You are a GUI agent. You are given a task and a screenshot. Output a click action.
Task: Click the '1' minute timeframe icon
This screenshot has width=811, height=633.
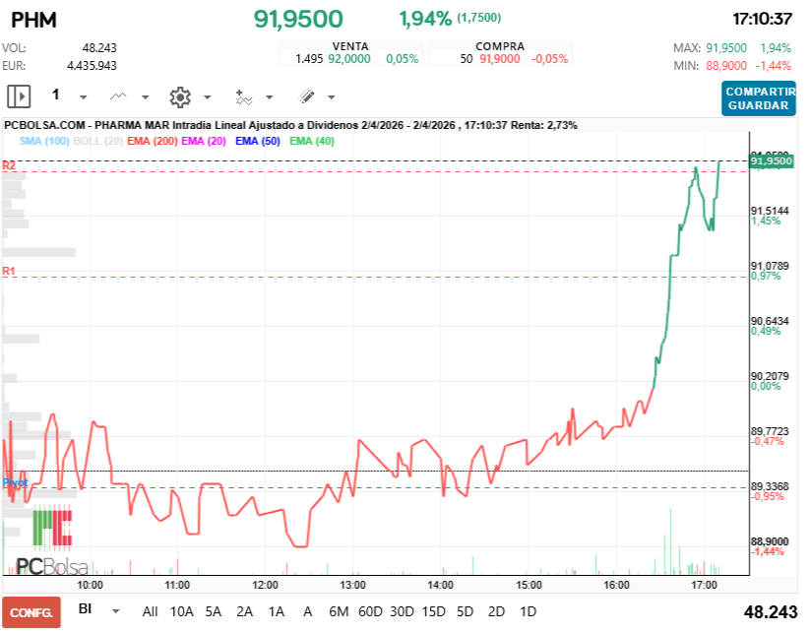pyautogui.click(x=56, y=95)
